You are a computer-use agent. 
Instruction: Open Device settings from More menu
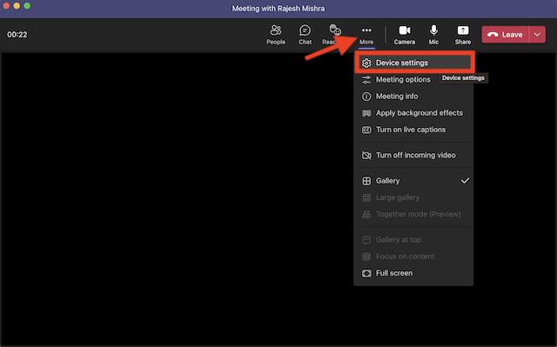[x=414, y=63]
